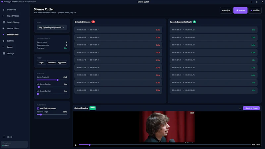
Task: Click the About icon in sidebar
Action: point(4,137)
